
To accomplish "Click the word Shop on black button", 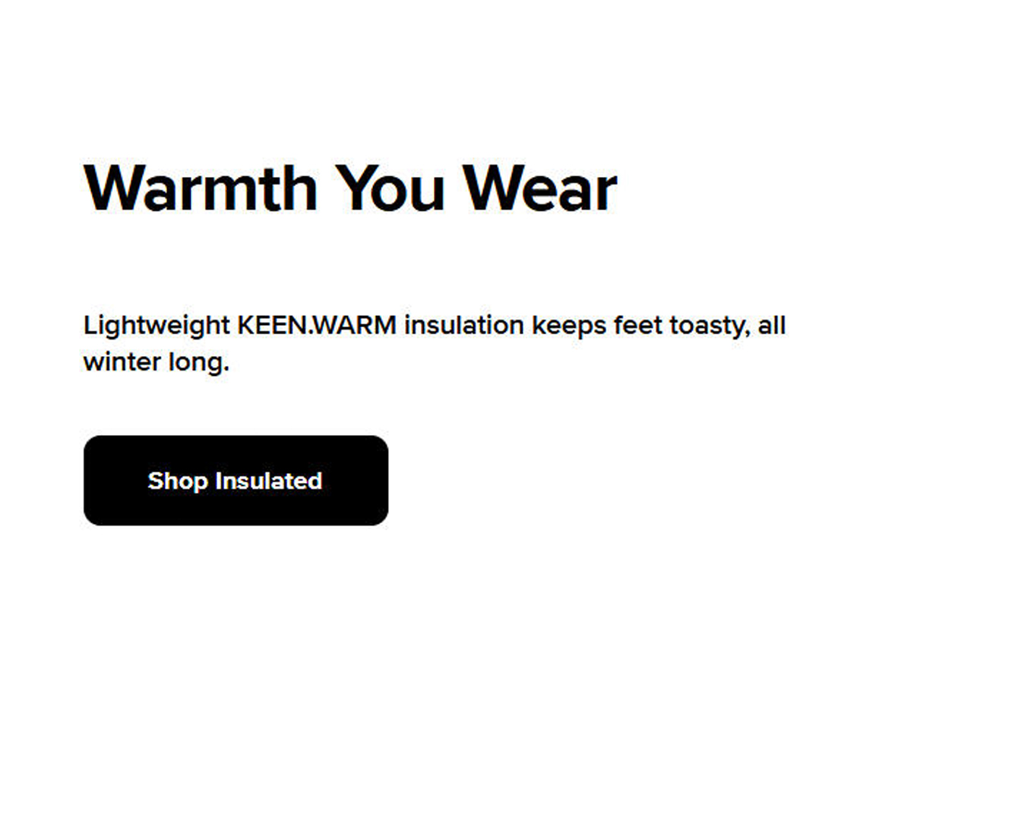I will click(x=178, y=481).
